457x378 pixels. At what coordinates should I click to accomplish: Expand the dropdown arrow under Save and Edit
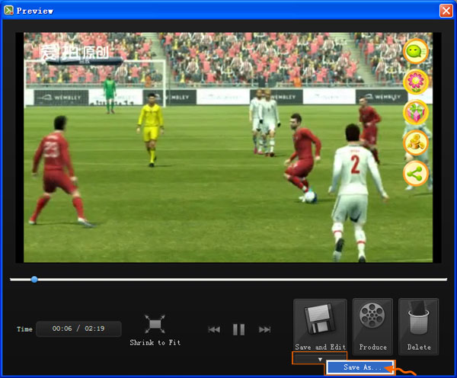(320, 359)
